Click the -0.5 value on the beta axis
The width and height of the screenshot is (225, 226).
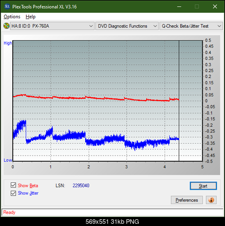click(209, 161)
